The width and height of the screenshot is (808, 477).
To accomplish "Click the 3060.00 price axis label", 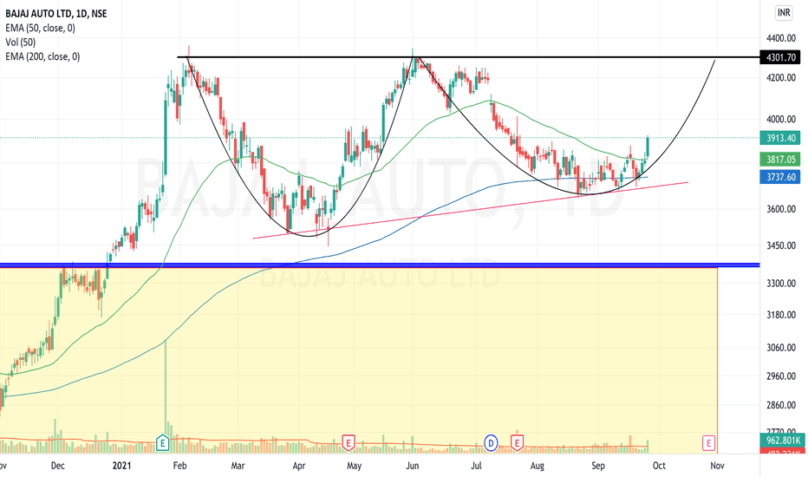I will point(781,348).
